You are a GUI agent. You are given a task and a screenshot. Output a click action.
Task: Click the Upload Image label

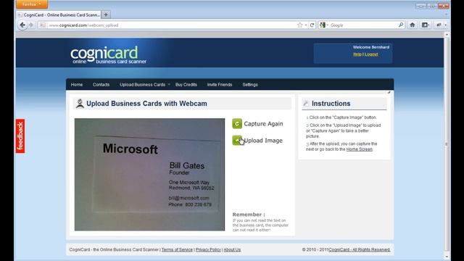pyautogui.click(x=263, y=141)
